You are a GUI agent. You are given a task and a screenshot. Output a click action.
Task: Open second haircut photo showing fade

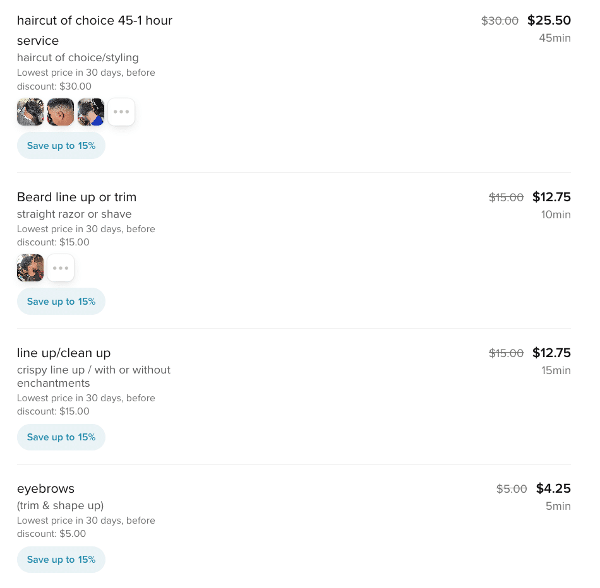point(61,112)
